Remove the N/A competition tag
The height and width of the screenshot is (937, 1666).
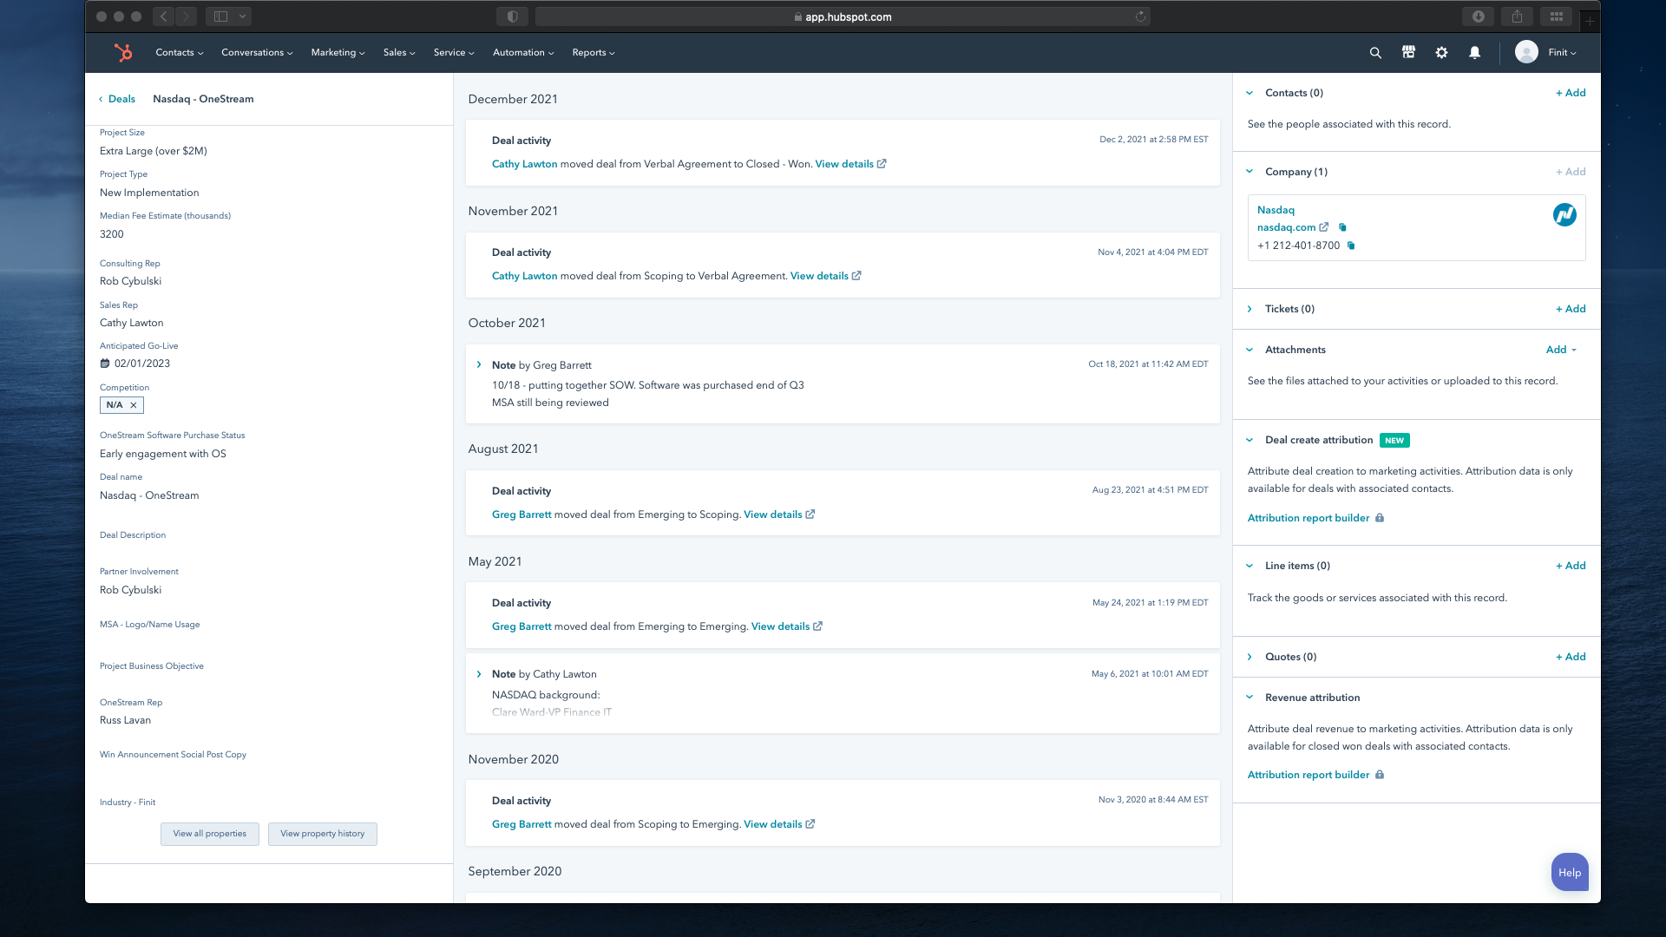point(134,405)
